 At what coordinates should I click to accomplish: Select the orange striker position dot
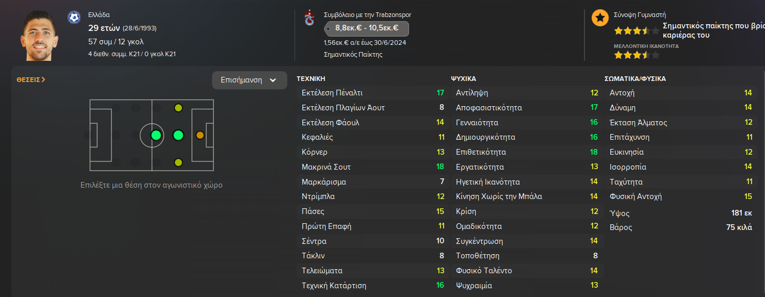click(x=200, y=136)
